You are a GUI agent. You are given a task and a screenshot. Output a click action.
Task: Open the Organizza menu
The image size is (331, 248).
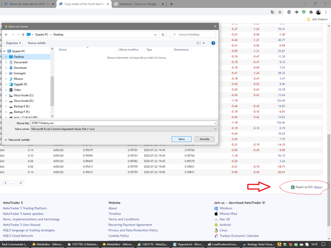13,43
